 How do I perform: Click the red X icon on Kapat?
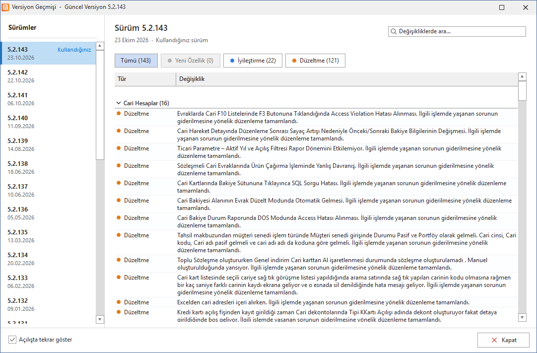[x=494, y=340]
